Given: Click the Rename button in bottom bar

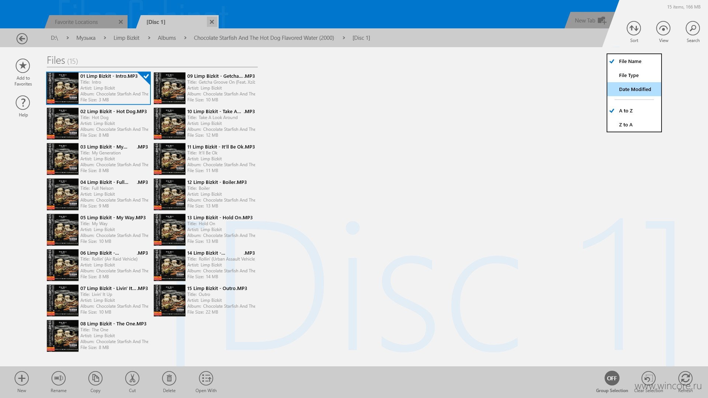Looking at the screenshot, I should pyautogui.click(x=59, y=378).
